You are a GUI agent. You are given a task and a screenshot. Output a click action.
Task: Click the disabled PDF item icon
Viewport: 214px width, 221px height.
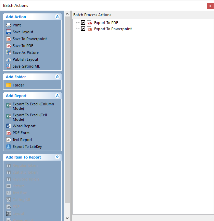pos(9,207)
